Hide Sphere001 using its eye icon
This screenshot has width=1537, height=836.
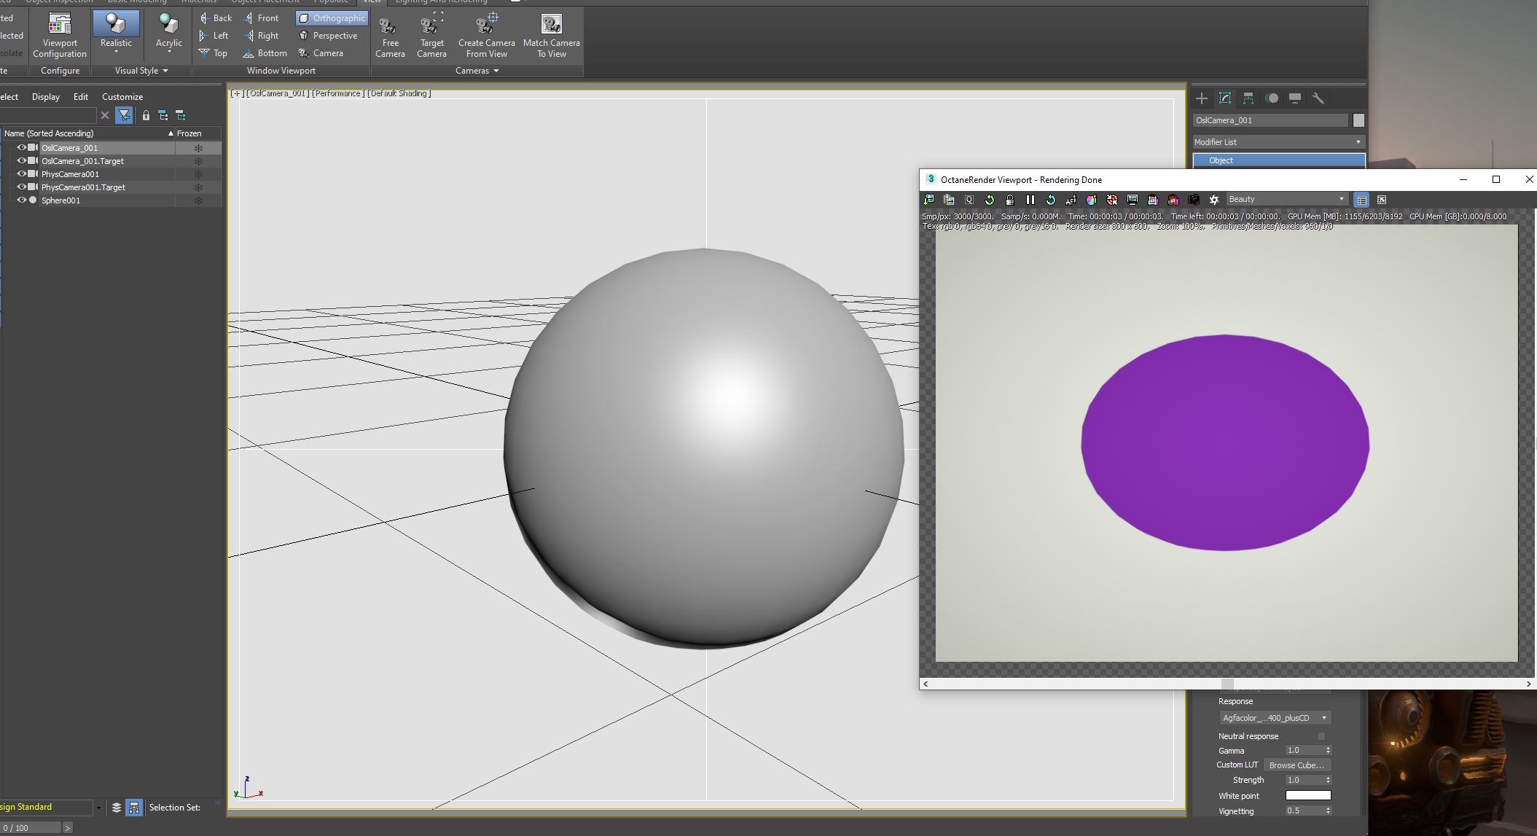(x=21, y=200)
